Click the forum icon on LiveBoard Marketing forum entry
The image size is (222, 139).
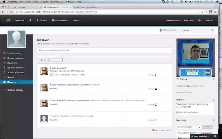tap(156, 89)
